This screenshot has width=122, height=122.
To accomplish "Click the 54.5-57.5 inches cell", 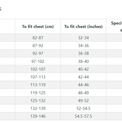I will tap(83, 116).
